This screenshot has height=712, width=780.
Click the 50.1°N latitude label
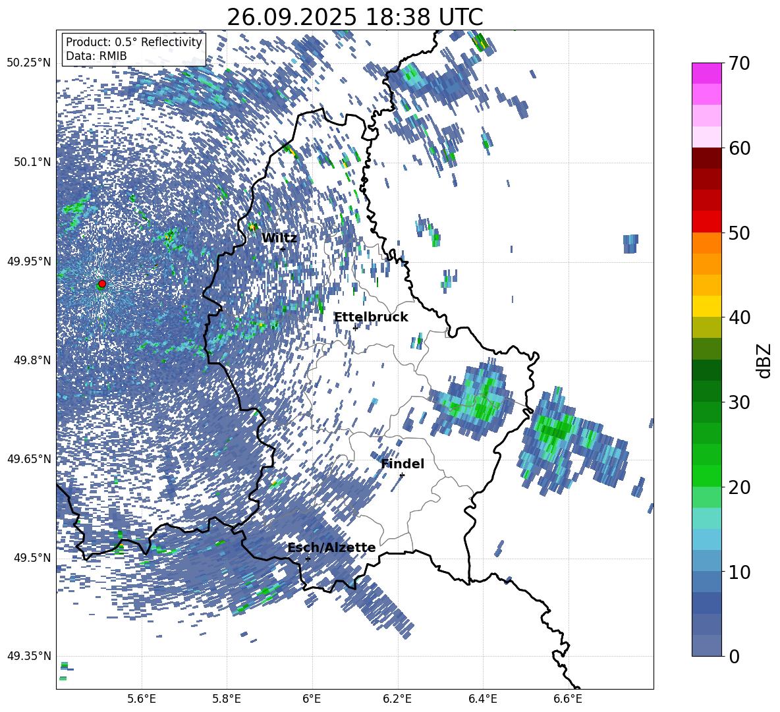32,162
